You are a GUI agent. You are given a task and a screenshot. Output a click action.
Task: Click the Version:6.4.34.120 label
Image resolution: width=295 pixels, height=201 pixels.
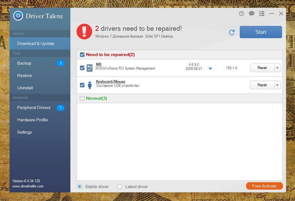pyautogui.click(x=26, y=181)
